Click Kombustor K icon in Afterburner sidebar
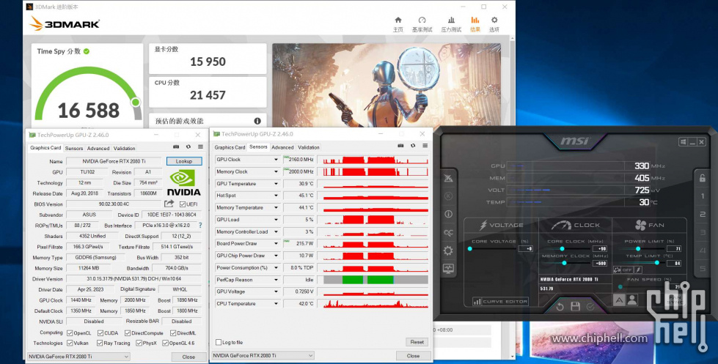 point(448,196)
